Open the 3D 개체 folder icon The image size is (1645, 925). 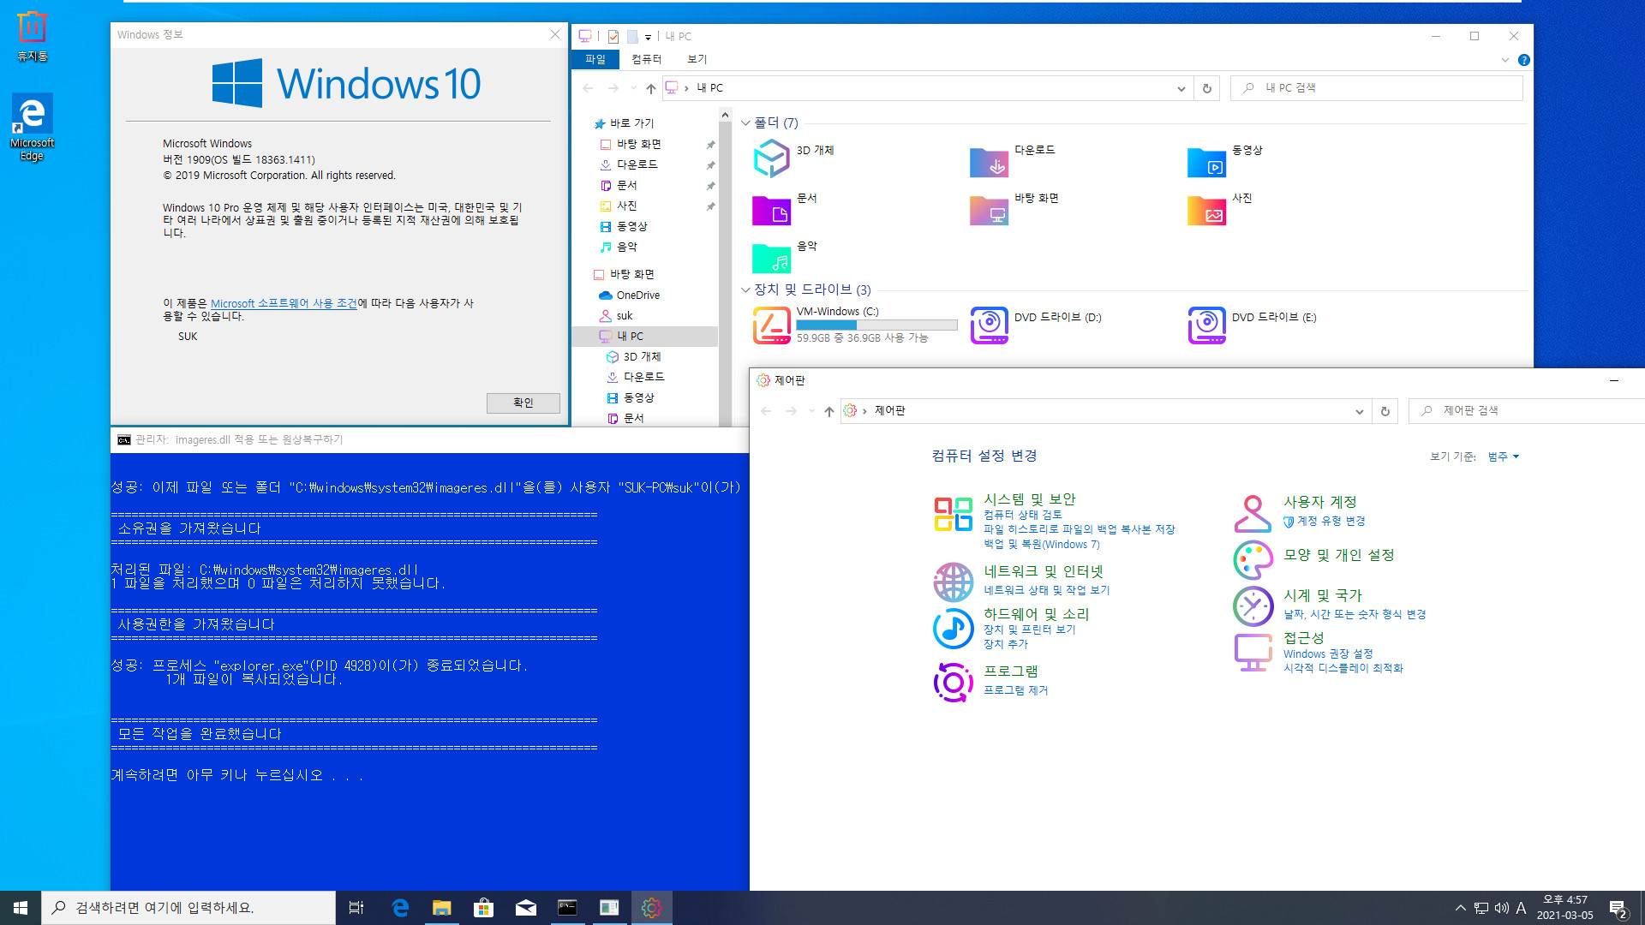click(771, 159)
